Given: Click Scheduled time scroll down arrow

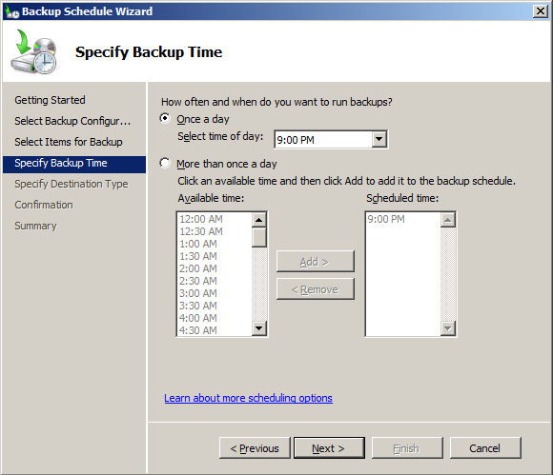Looking at the screenshot, I should pos(448,328).
